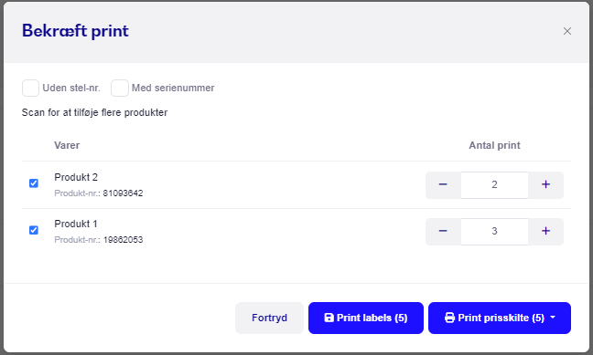This screenshot has width=593, height=355.
Task: Focus the quantity field for Produkt 1
Action: pyautogui.click(x=494, y=231)
